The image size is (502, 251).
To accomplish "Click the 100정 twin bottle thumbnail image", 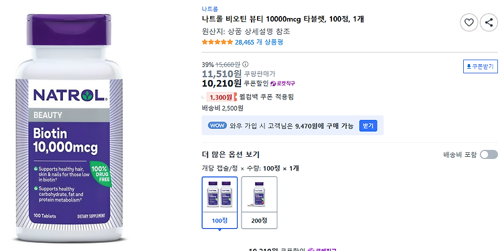I will coord(220,194).
